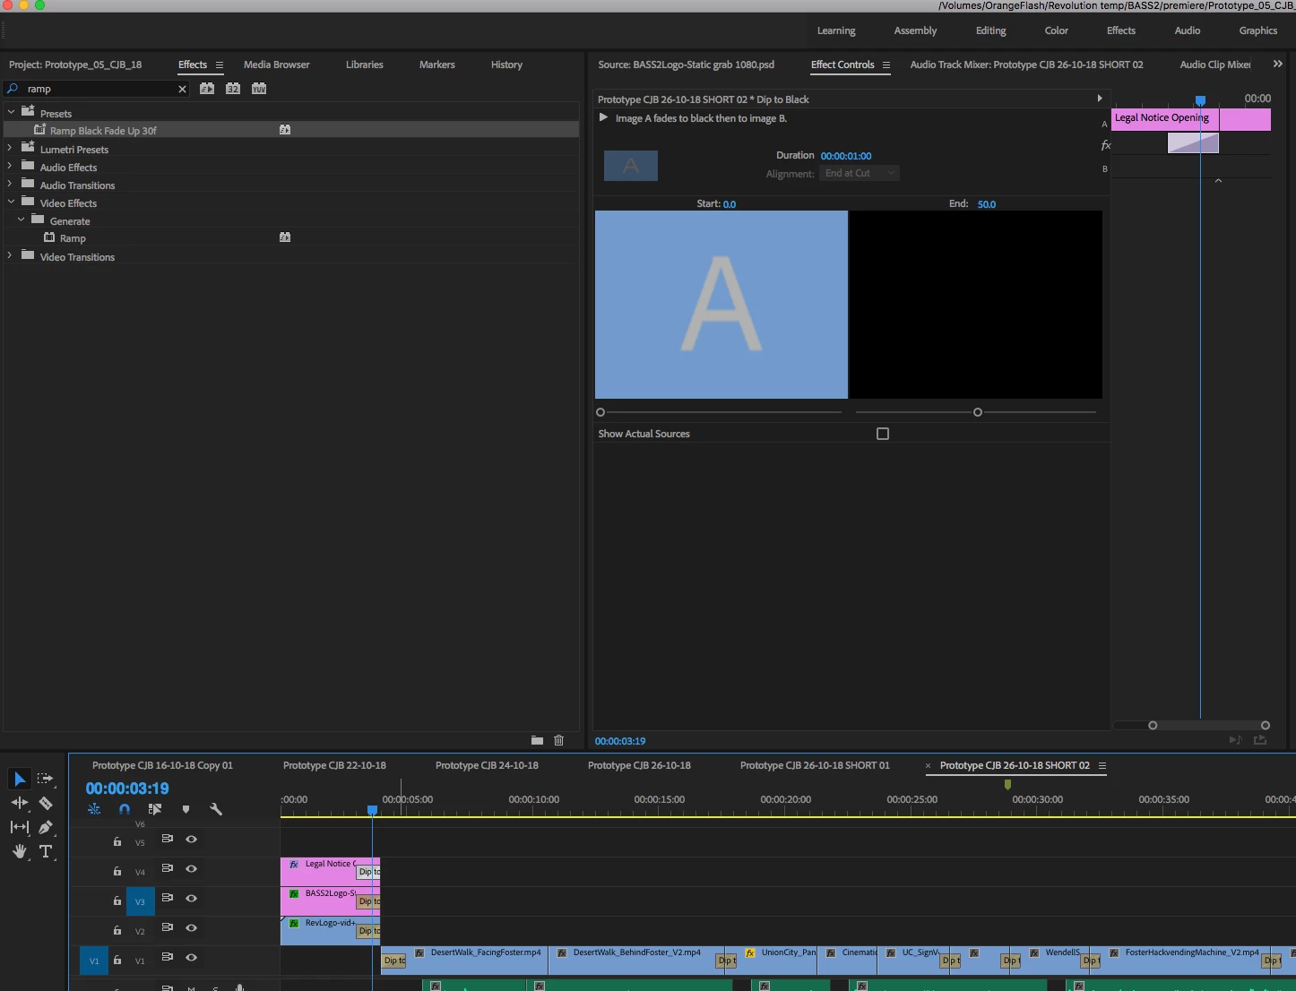Toggle the lock on track V3
The image size is (1296, 991).
coord(117,901)
